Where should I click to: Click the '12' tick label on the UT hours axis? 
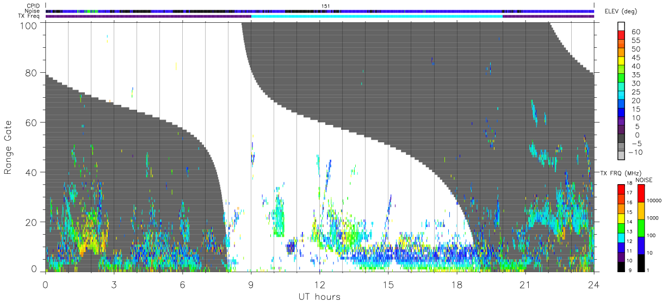[319, 285]
